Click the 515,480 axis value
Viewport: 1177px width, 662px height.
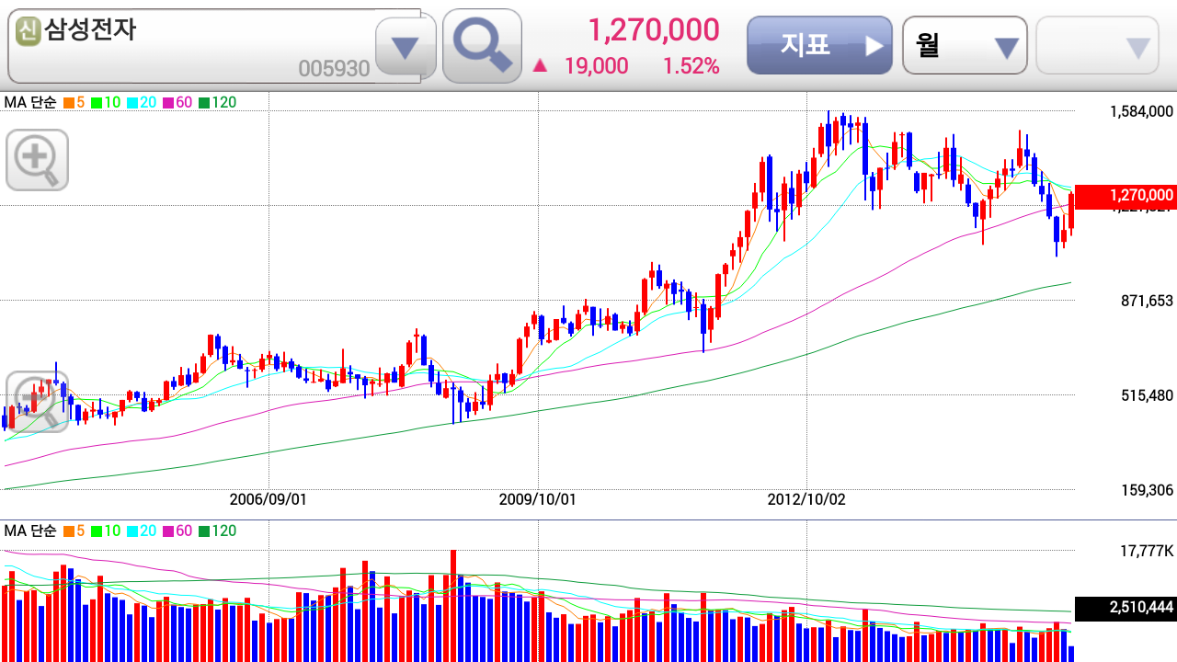[x=1147, y=395]
